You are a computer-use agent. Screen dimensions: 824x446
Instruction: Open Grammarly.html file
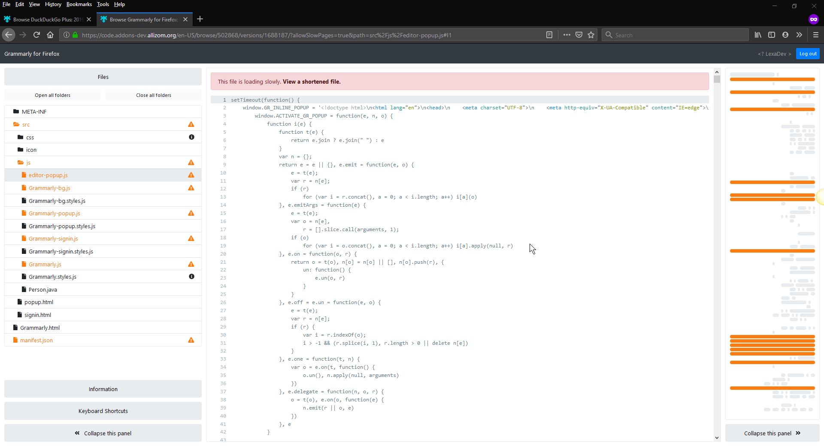103,328
